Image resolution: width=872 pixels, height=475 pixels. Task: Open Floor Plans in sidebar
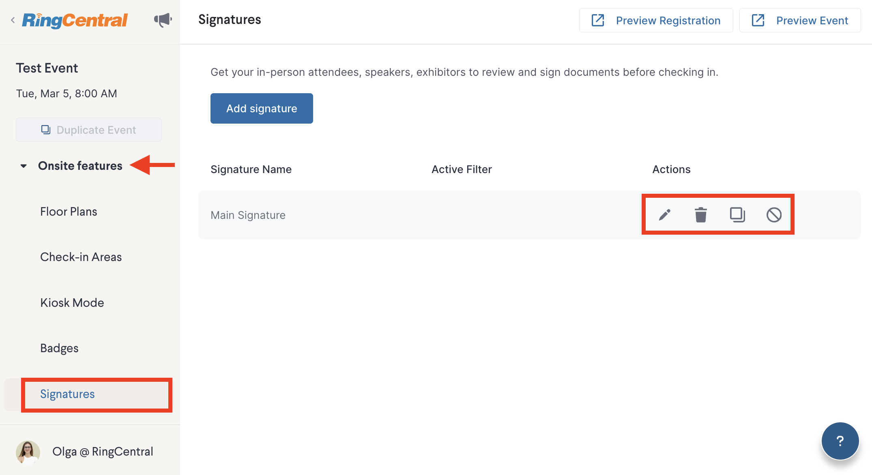tap(69, 212)
